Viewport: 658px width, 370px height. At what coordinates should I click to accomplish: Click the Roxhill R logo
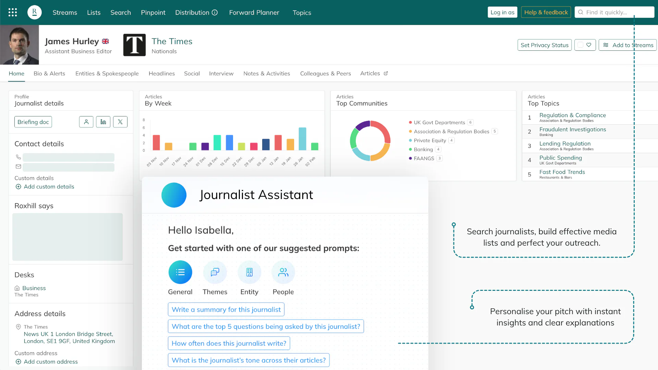[35, 12]
